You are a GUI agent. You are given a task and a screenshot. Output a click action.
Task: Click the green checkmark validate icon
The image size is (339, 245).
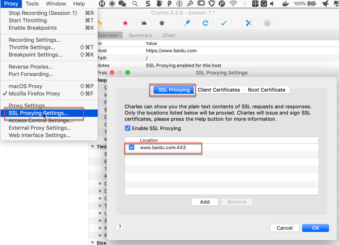[x=224, y=23]
